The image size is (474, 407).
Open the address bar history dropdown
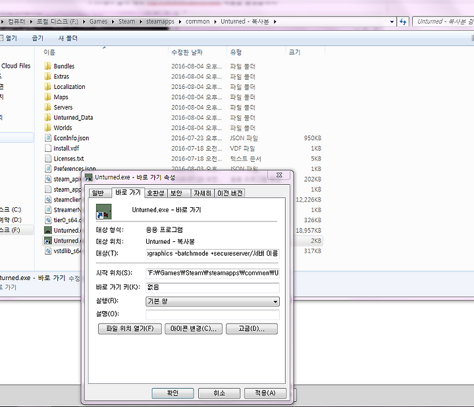[x=392, y=22]
